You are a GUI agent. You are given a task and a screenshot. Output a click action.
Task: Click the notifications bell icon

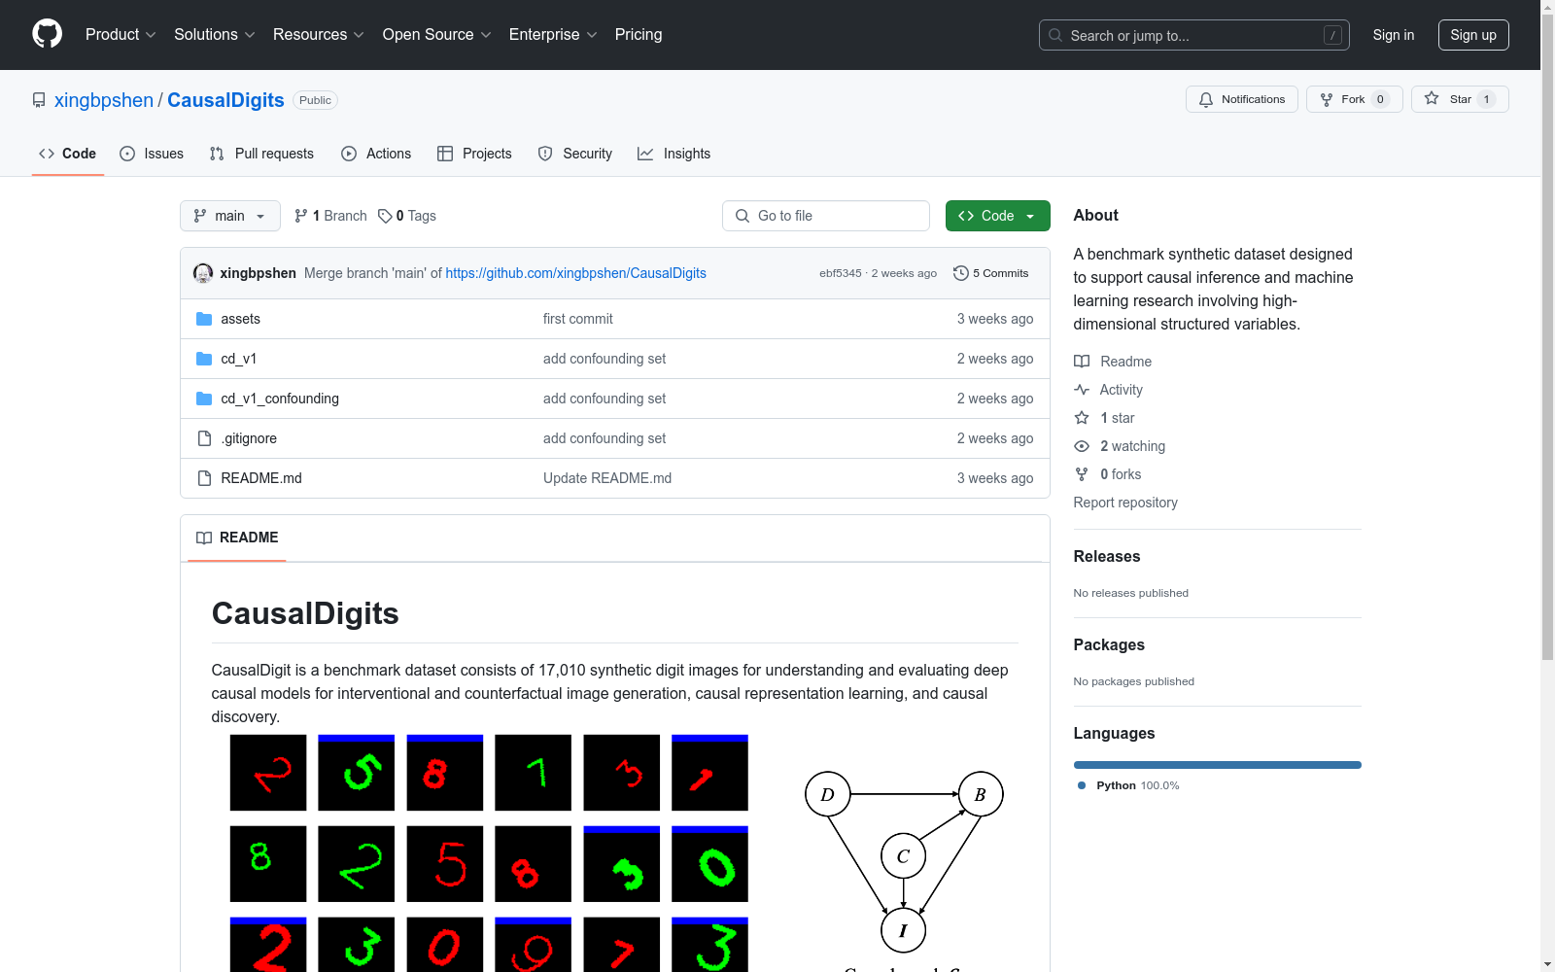point(1206,99)
